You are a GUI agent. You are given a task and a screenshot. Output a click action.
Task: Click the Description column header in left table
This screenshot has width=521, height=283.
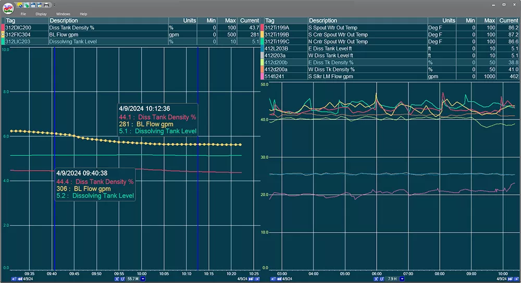(108, 21)
